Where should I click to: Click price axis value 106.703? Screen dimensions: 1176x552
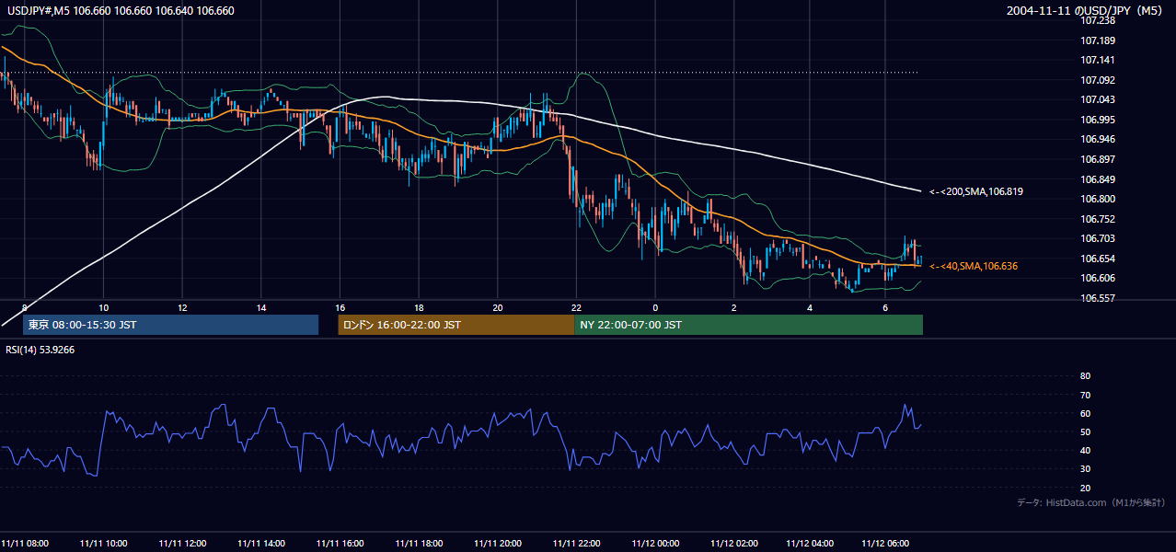tap(1097, 238)
